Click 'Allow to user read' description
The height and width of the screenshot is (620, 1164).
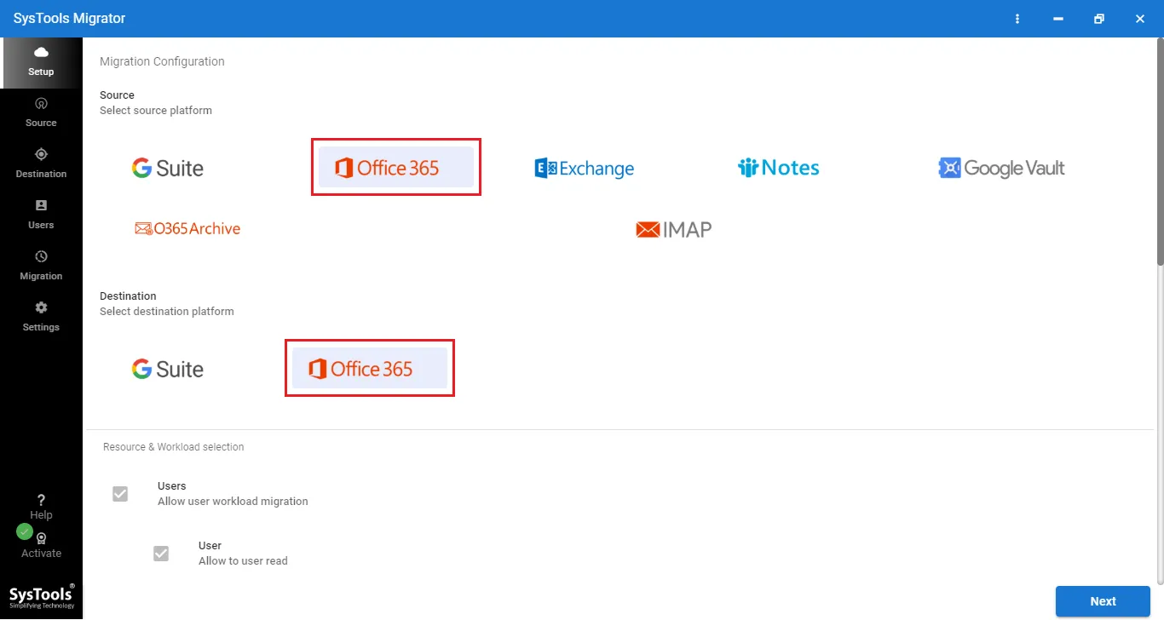click(x=243, y=560)
